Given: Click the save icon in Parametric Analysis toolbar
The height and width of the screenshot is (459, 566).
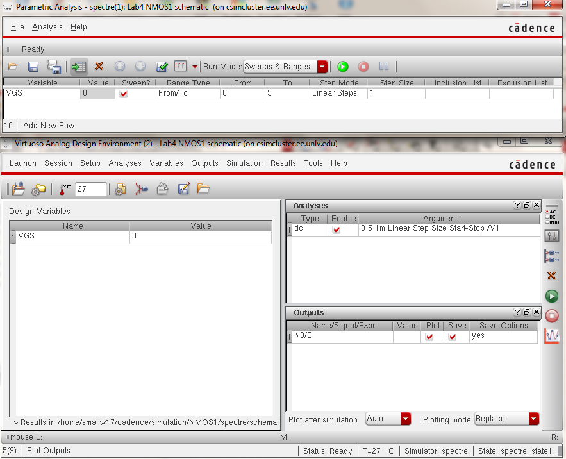Looking at the screenshot, I should coord(33,67).
